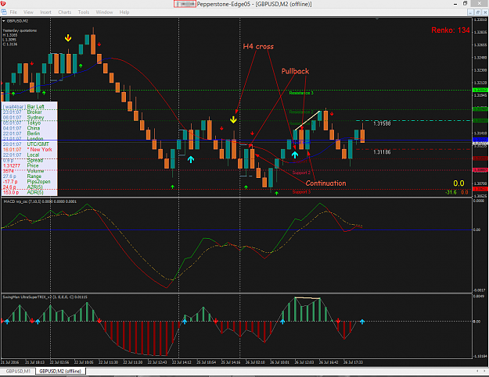
Task: Minimize the Pepperstone terminal window
Action: (x=455, y=4)
